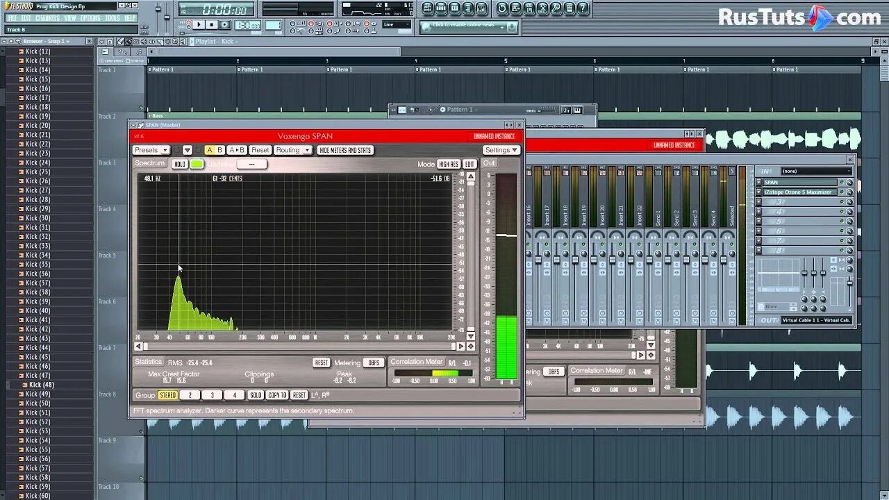Click the main volume slider in top bar
This screenshot has height=500, width=889.
click(158, 9)
